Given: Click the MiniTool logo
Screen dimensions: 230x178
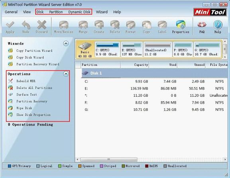Looking at the screenshot, I should [210, 12].
